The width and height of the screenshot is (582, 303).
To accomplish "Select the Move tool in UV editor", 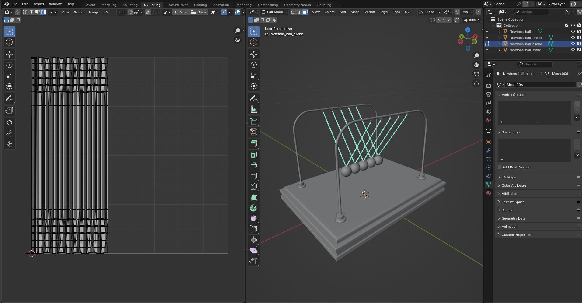I will tap(9, 54).
